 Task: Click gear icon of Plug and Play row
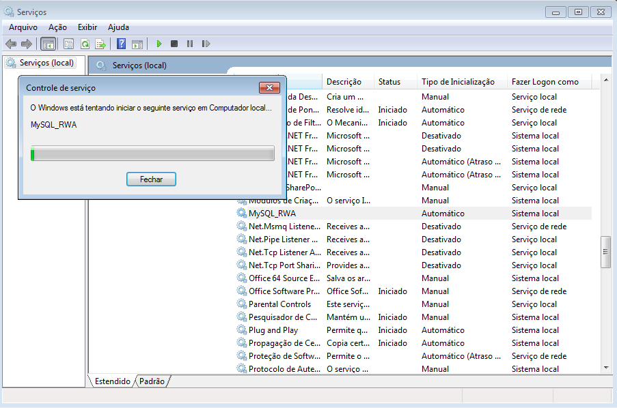[241, 330]
